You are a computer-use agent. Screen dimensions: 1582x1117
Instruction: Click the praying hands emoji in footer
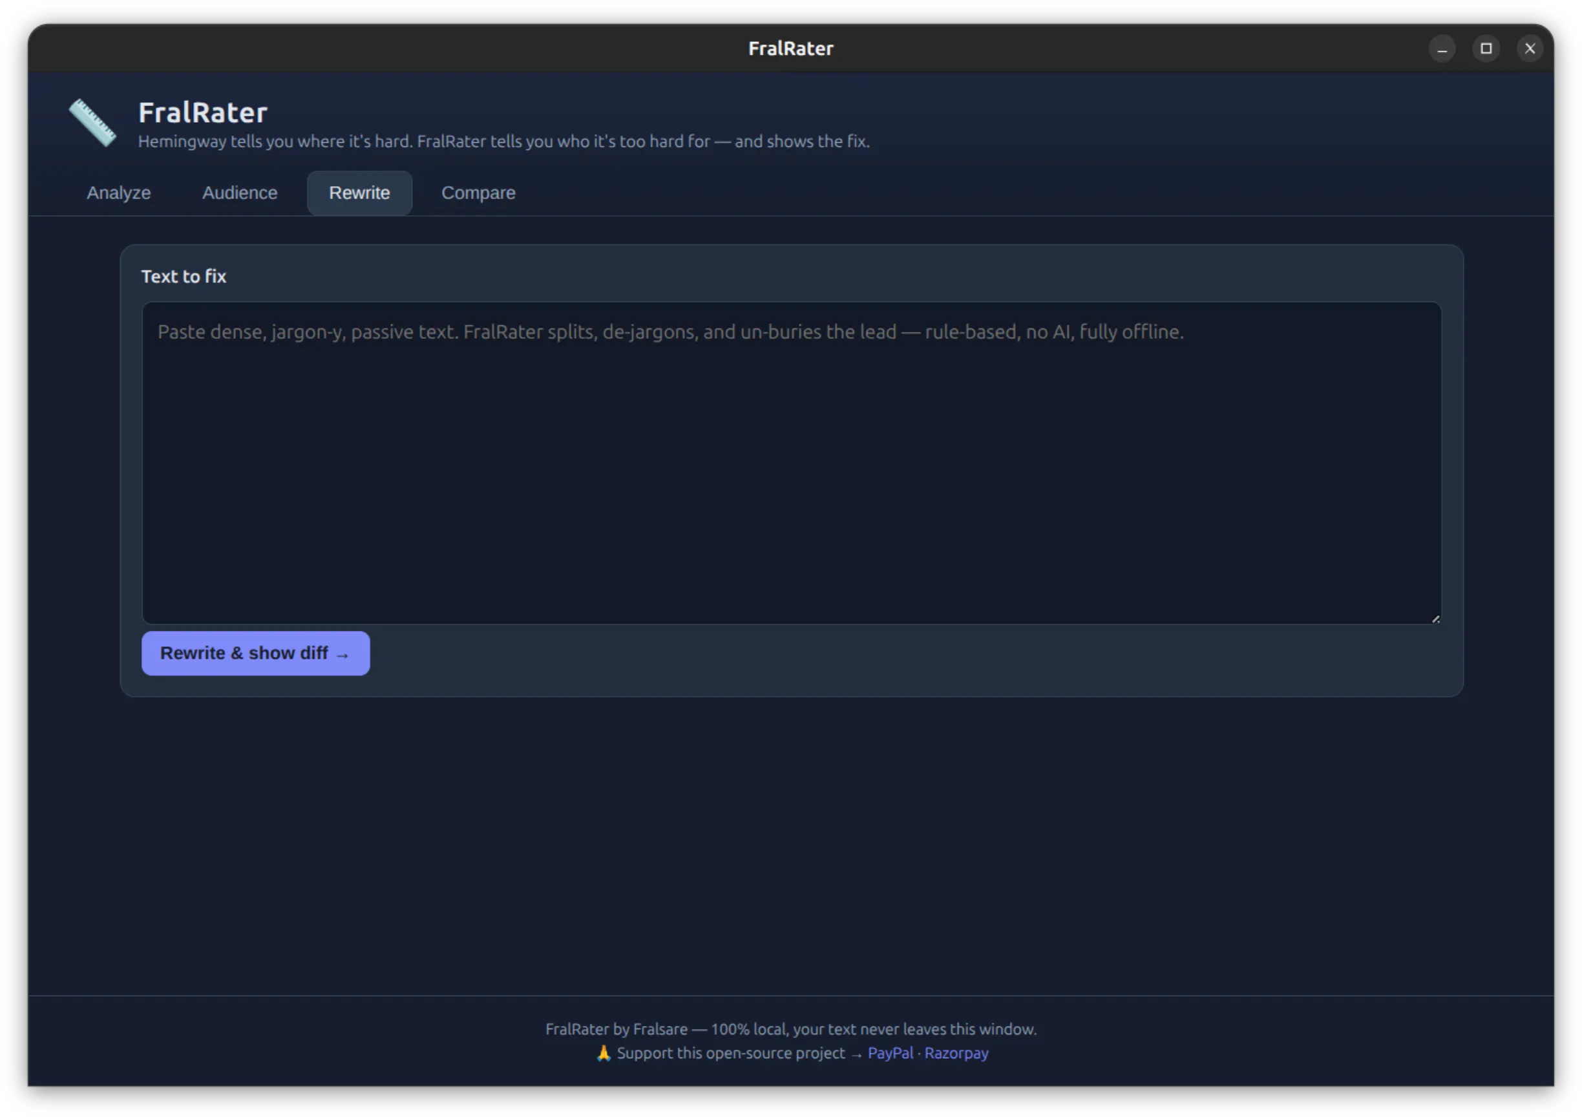(604, 1053)
